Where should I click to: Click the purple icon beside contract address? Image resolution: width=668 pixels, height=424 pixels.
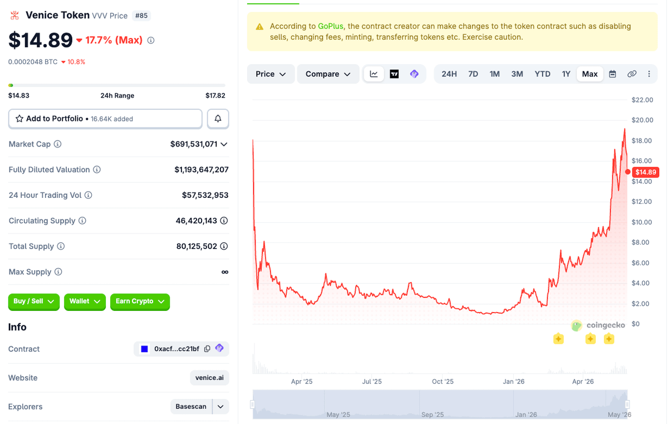coord(219,348)
